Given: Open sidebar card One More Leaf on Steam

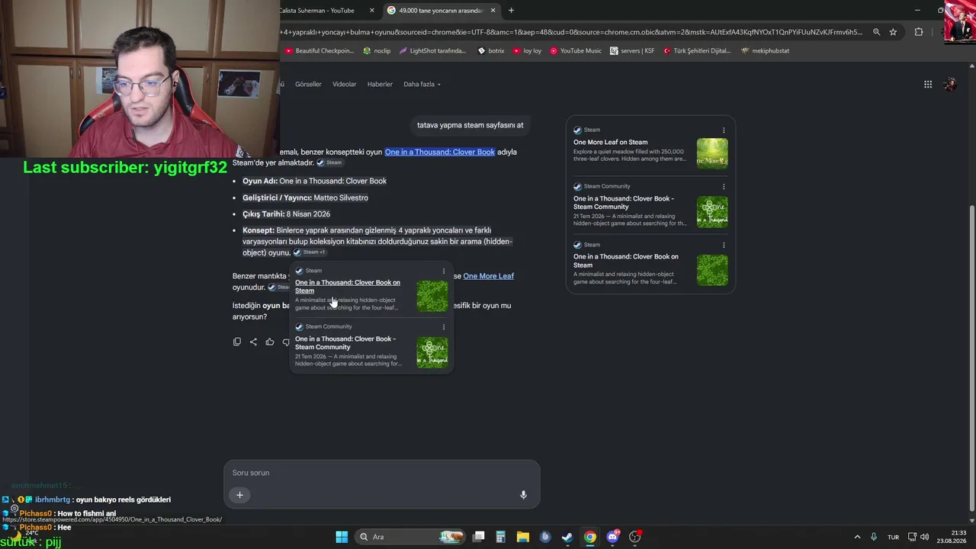Looking at the screenshot, I should [x=611, y=142].
